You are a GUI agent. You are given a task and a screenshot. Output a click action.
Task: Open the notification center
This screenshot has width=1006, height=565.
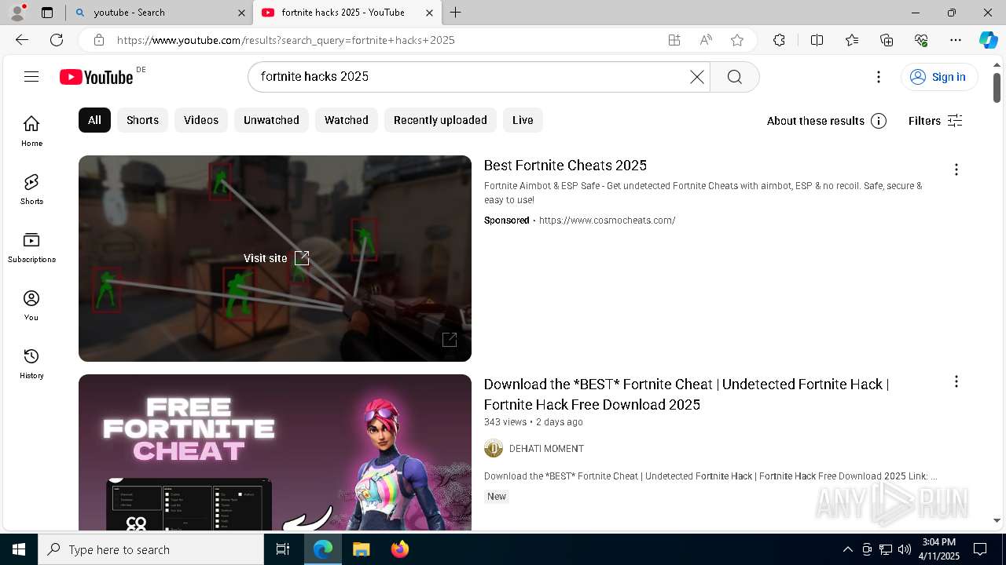(980, 549)
